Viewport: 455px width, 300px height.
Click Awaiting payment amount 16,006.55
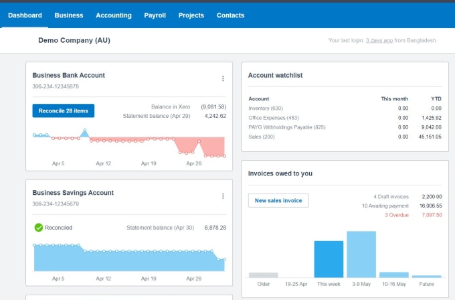[x=431, y=206]
